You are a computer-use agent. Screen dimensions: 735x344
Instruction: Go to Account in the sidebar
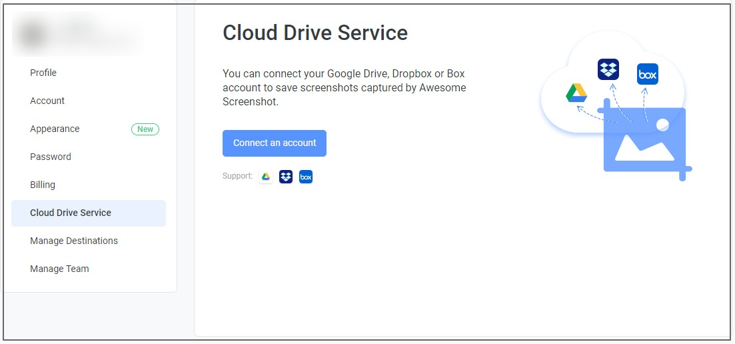coord(47,101)
